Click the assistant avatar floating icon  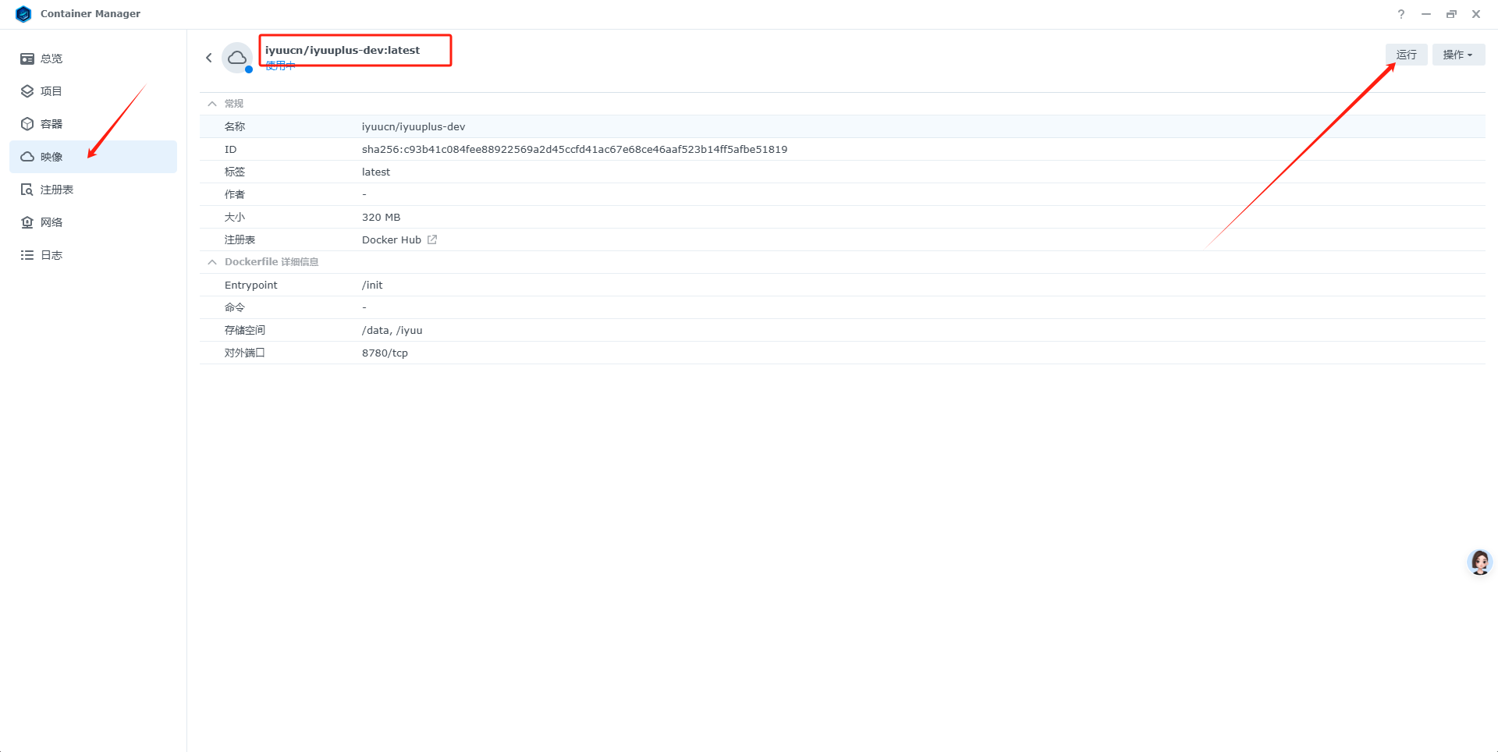(x=1479, y=562)
